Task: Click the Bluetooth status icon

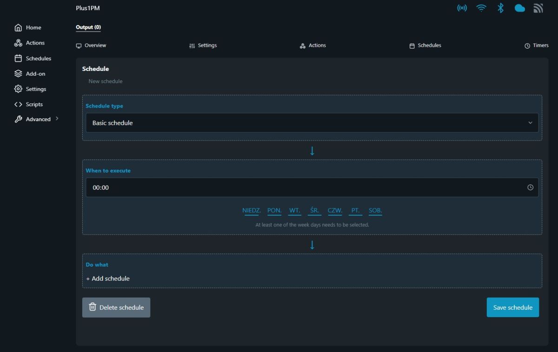Action: tap(500, 8)
